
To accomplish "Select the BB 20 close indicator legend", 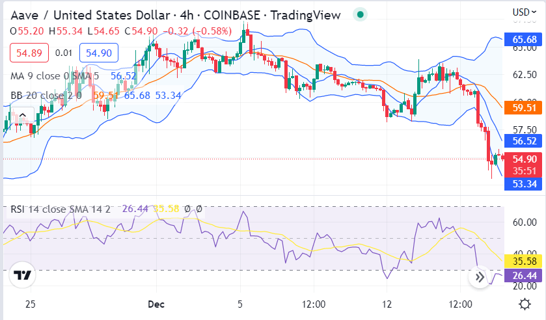I will (x=46, y=95).
